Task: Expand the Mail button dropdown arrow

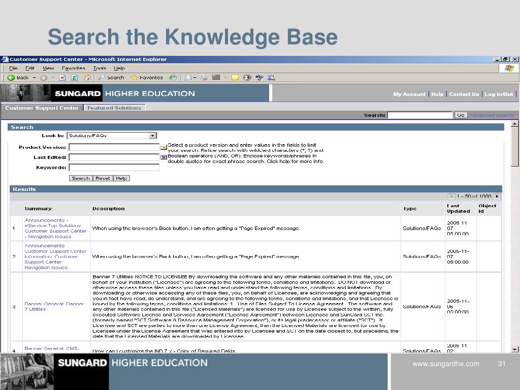Action: [x=194, y=78]
